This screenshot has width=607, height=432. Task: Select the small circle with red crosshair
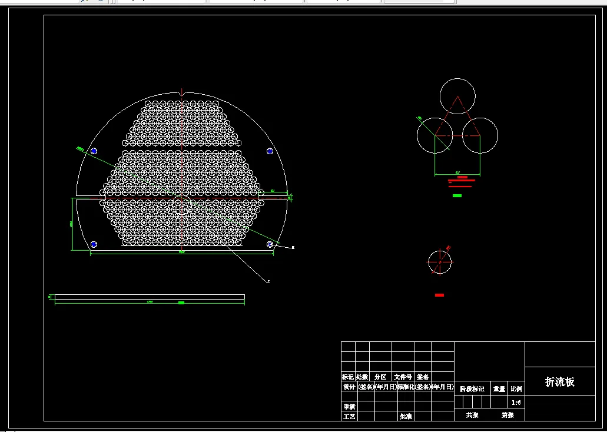click(440, 262)
